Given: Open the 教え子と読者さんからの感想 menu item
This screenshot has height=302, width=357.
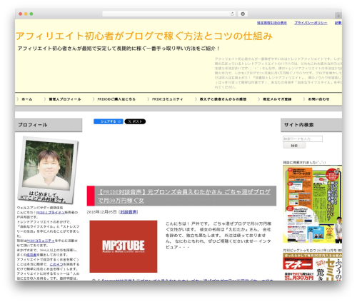Looking at the screenshot, I should 223,99.
